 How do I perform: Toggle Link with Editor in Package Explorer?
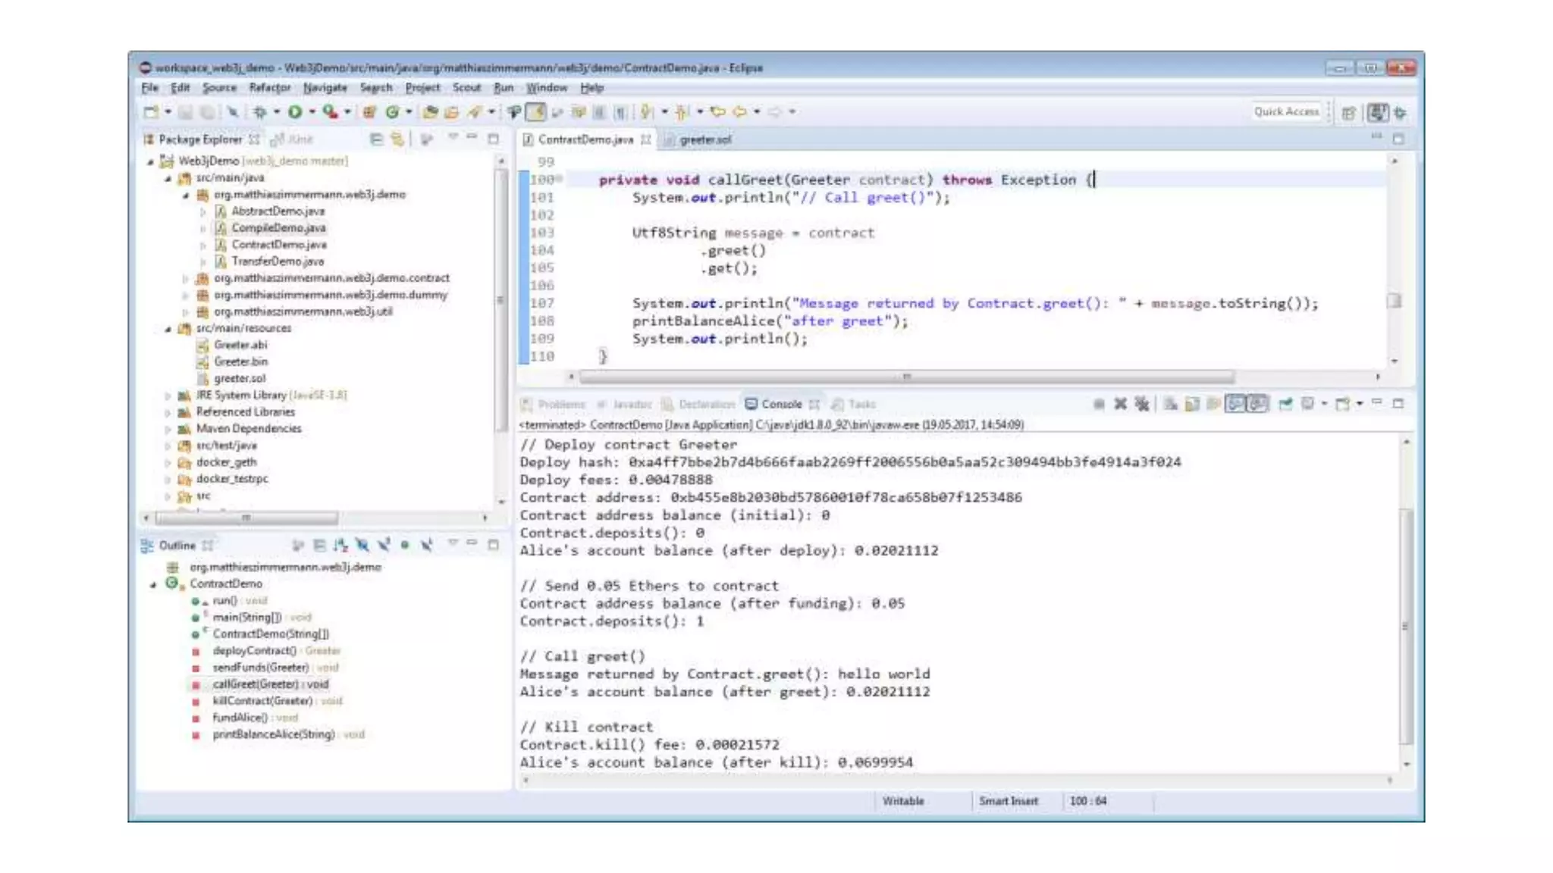397,139
